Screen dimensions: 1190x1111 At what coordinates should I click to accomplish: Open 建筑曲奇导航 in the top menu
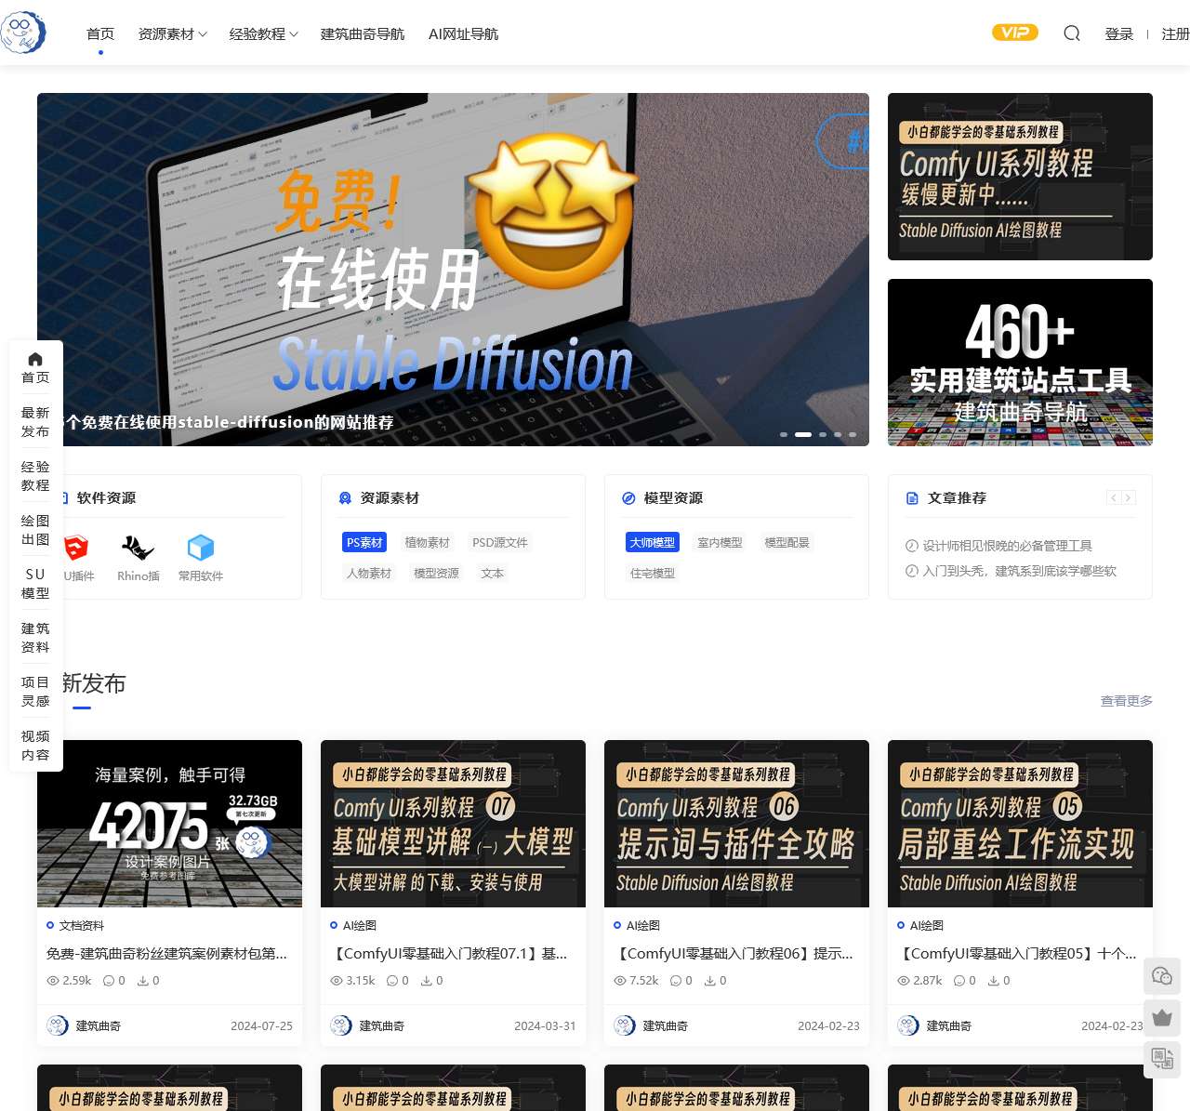click(363, 34)
